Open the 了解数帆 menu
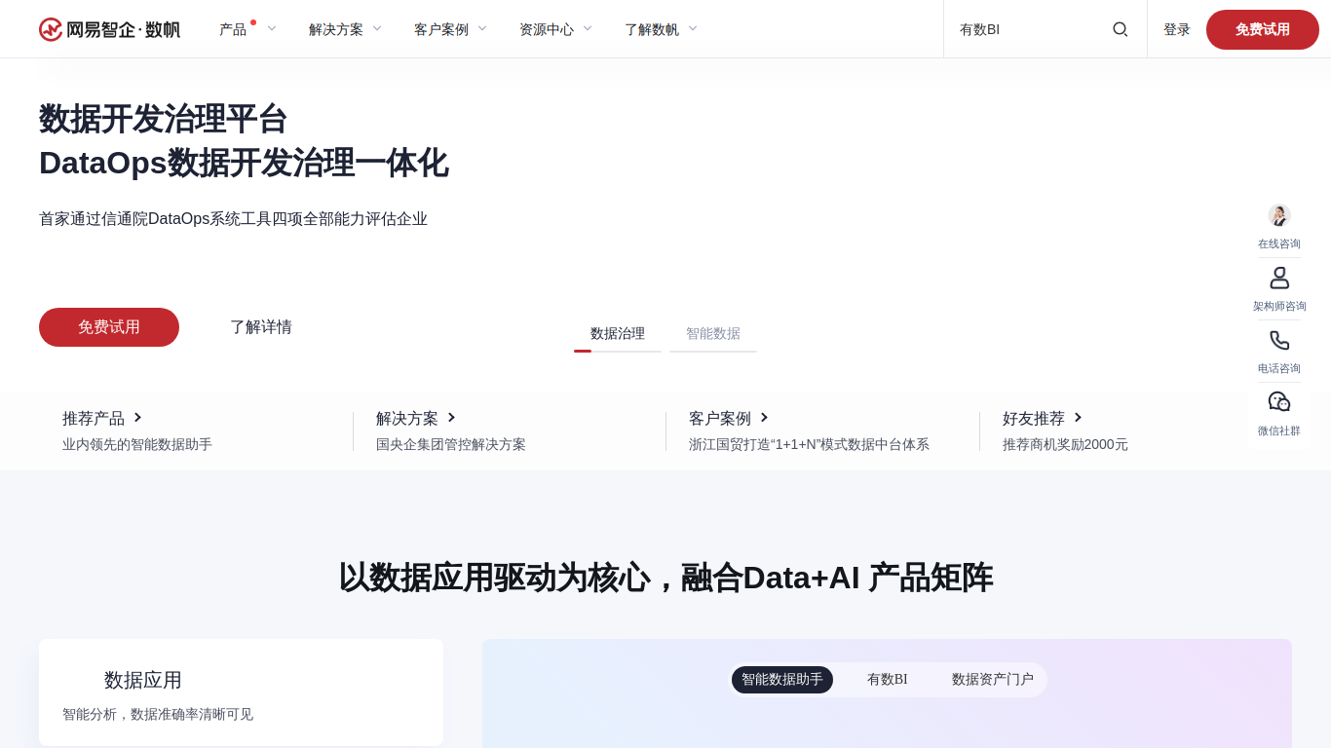1331x748 pixels. tap(652, 29)
